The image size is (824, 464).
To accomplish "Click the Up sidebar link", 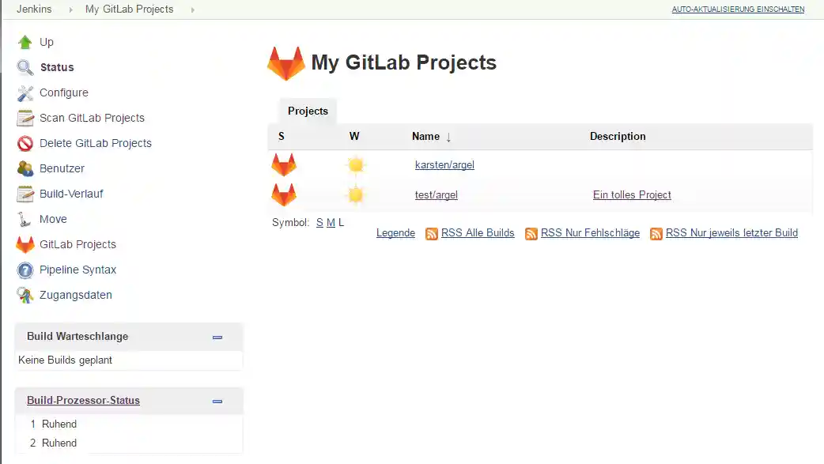I will pyautogui.click(x=47, y=42).
